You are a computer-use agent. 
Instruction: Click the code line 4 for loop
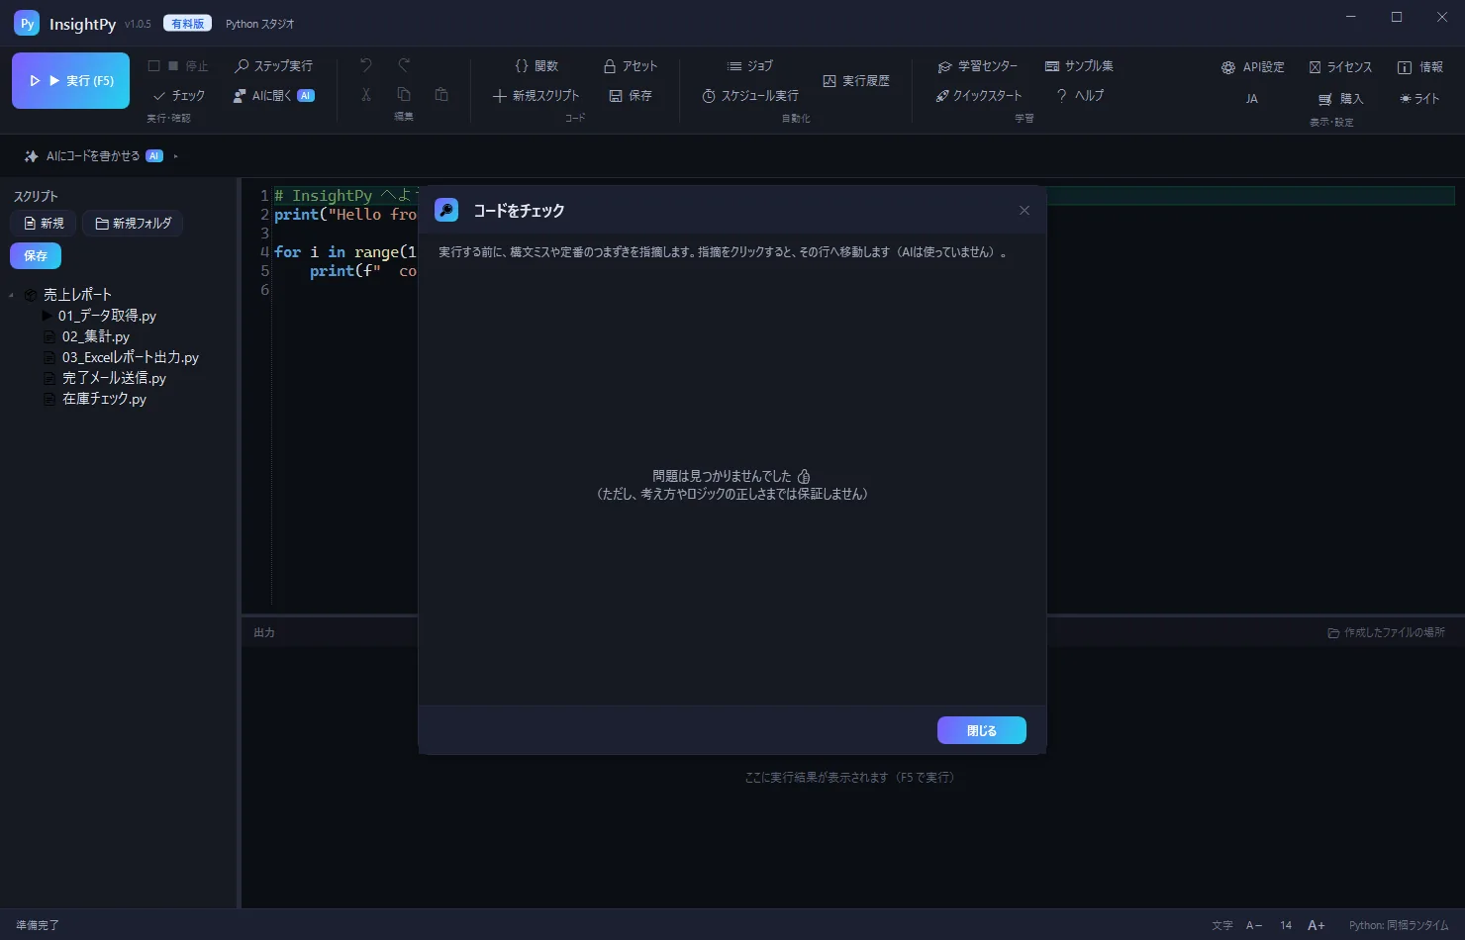pos(345,252)
